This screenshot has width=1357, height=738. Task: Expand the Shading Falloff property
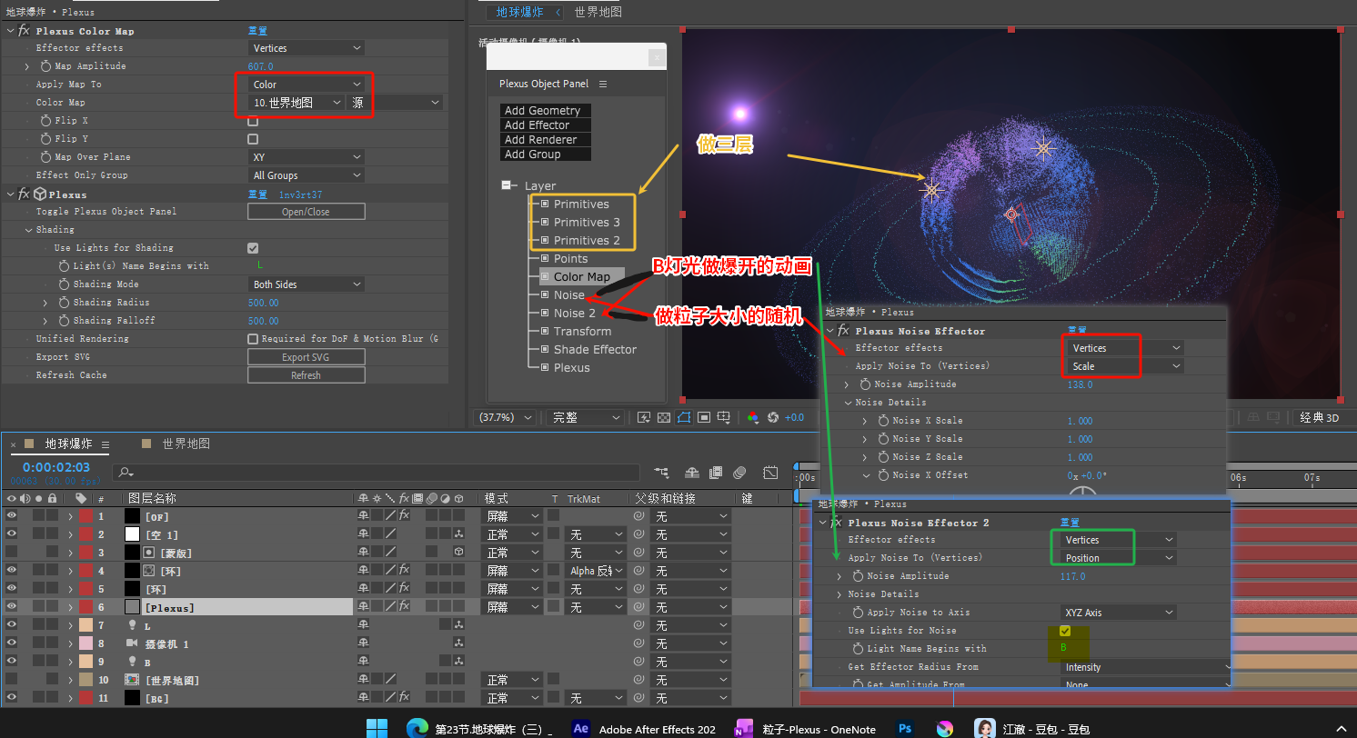[45, 321]
